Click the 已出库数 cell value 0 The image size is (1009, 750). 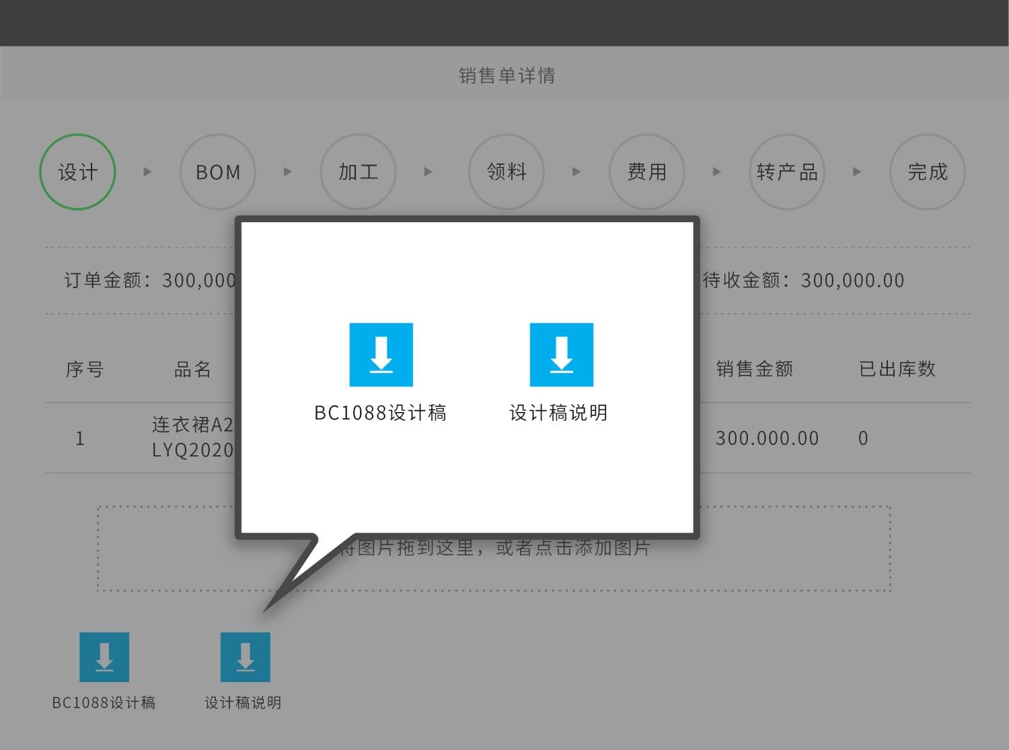pyautogui.click(x=864, y=439)
